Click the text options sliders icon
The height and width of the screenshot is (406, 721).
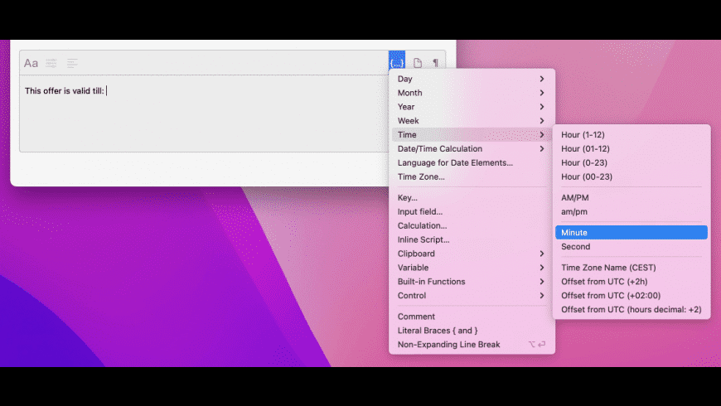[51, 63]
